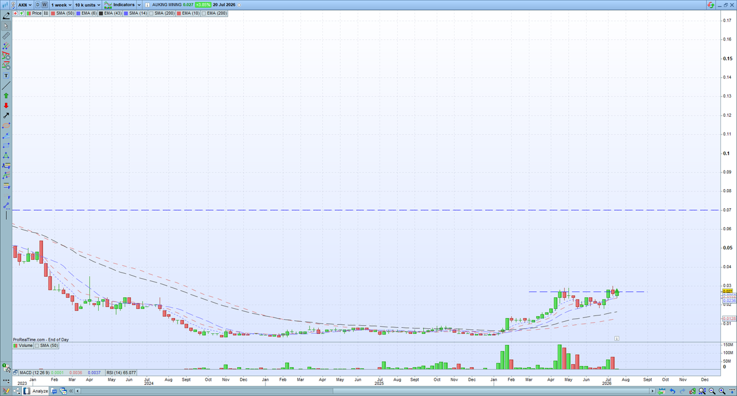Click the green icon left of Price label
The image size is (737, 396).
pyautogui.click(x=21, y=13)
